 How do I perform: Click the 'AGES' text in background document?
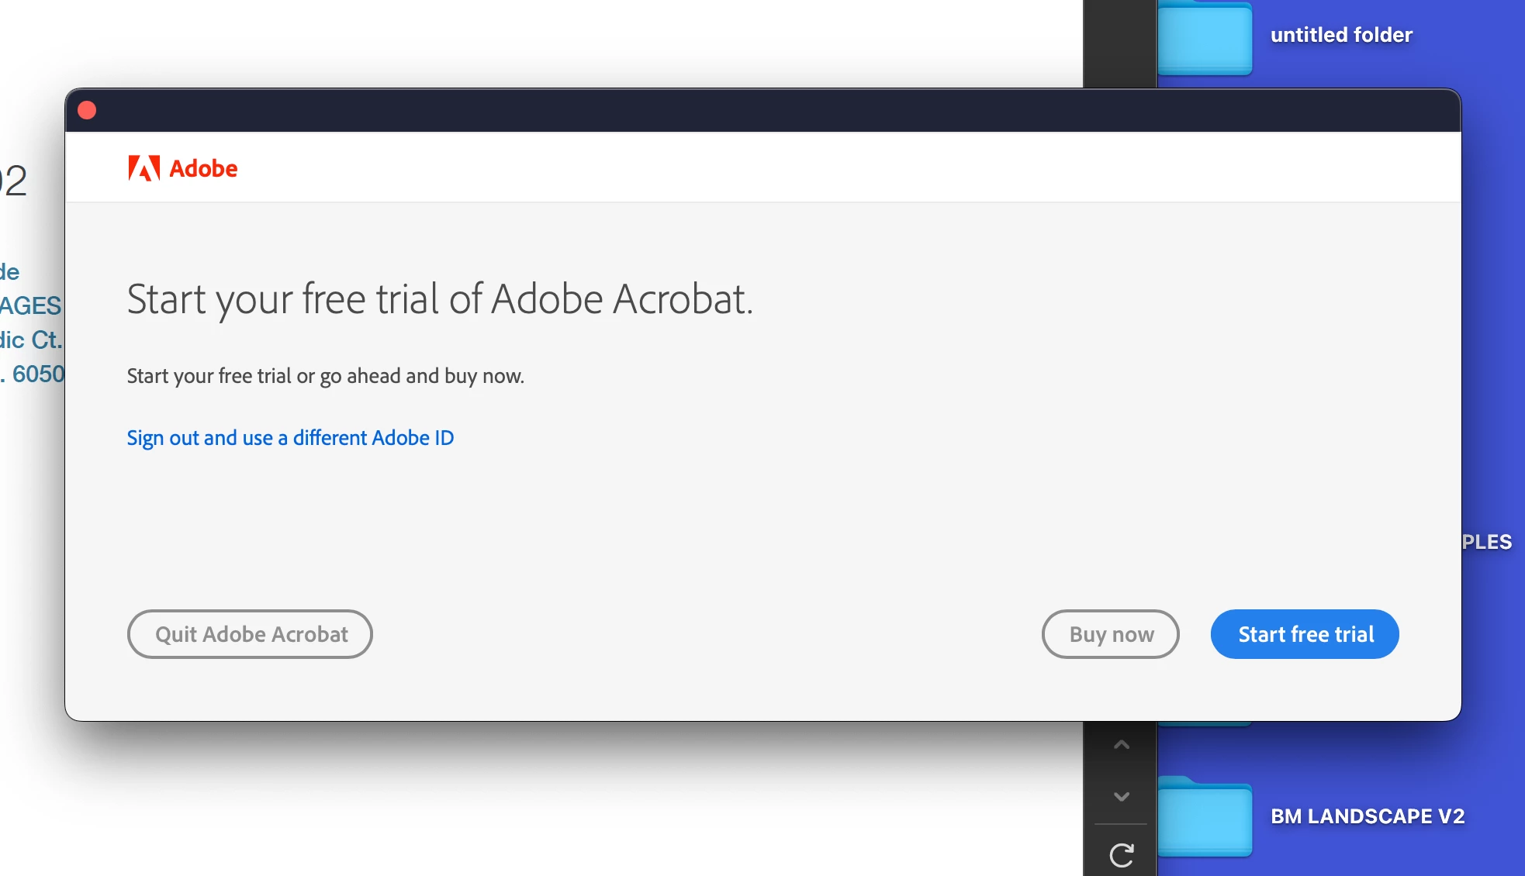coord(31,305)
